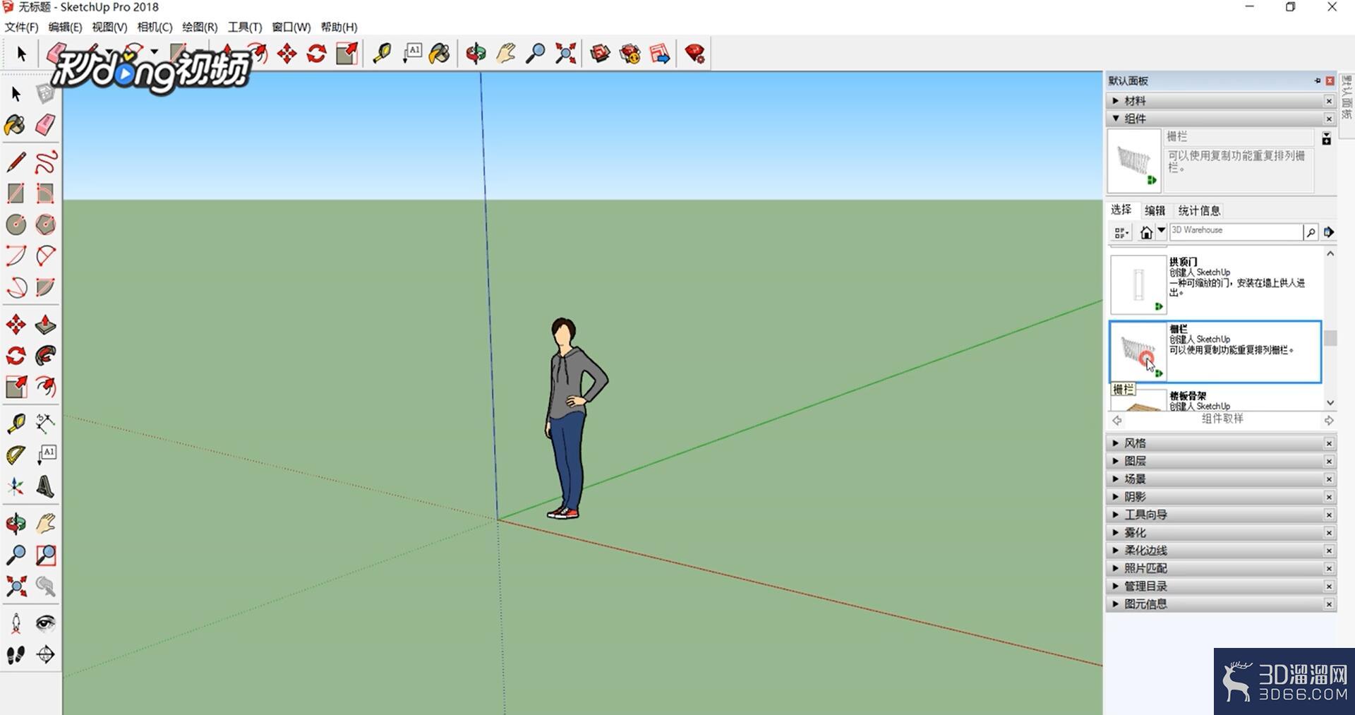Click the 3D Warehouse search field

(x=1236, y=232)
